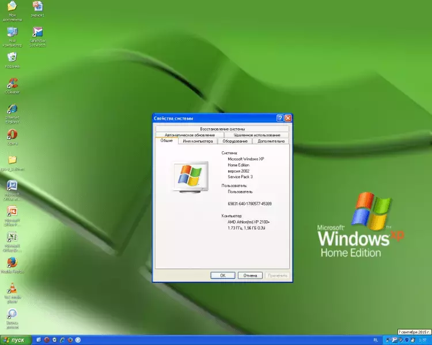Screen dimensions: 432x345
Task: Switch to the Автоматическое обновление tab
Action: pos(190,135)
